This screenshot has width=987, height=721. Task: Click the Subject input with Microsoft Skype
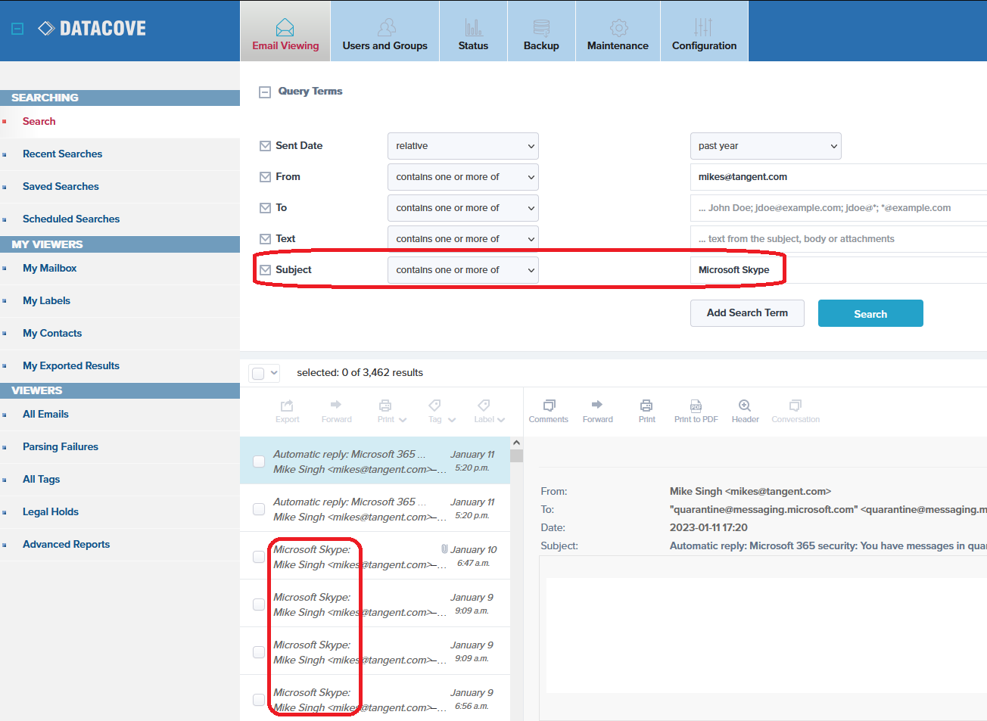(839, 270)
